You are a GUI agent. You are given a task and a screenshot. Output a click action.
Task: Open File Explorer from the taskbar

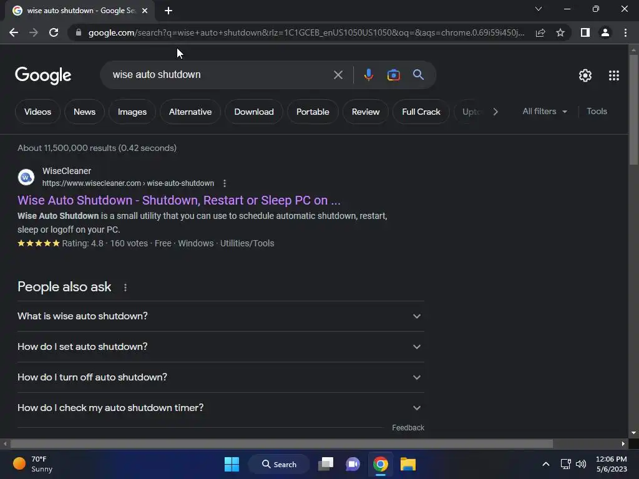(407, 464)
